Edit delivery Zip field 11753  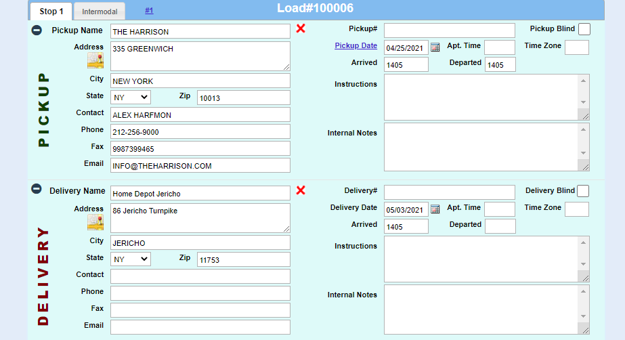coord(244,259)
